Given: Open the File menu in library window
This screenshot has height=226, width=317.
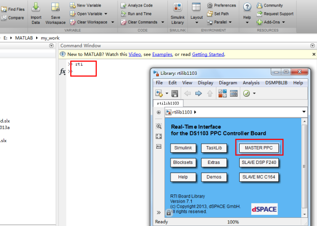Looking at the screenshot, I should (x=159, y=83).
